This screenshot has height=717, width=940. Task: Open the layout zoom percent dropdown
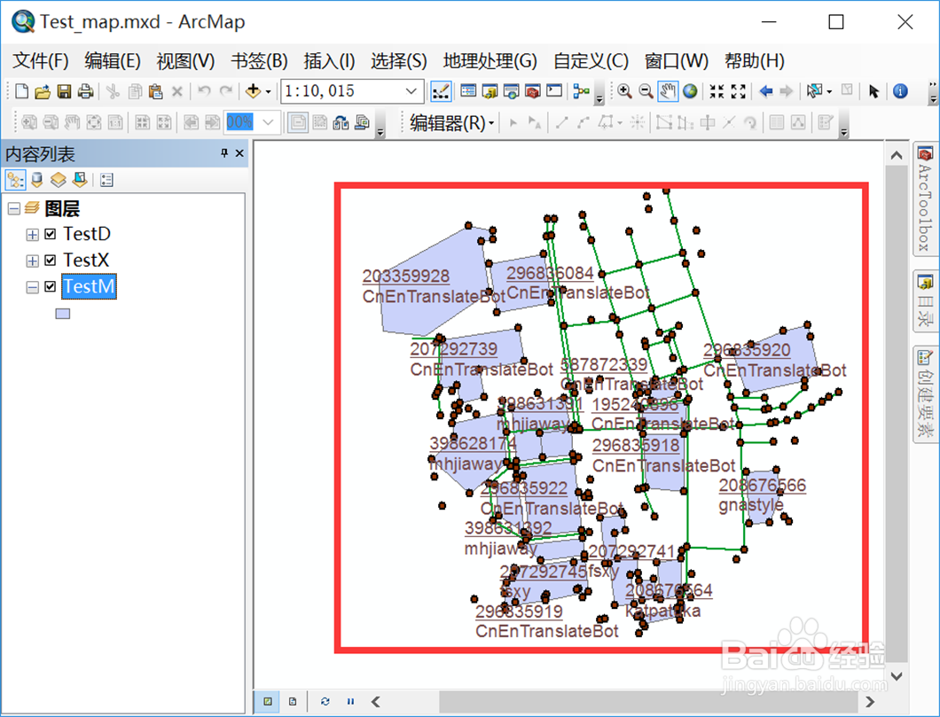coord(269,123)
